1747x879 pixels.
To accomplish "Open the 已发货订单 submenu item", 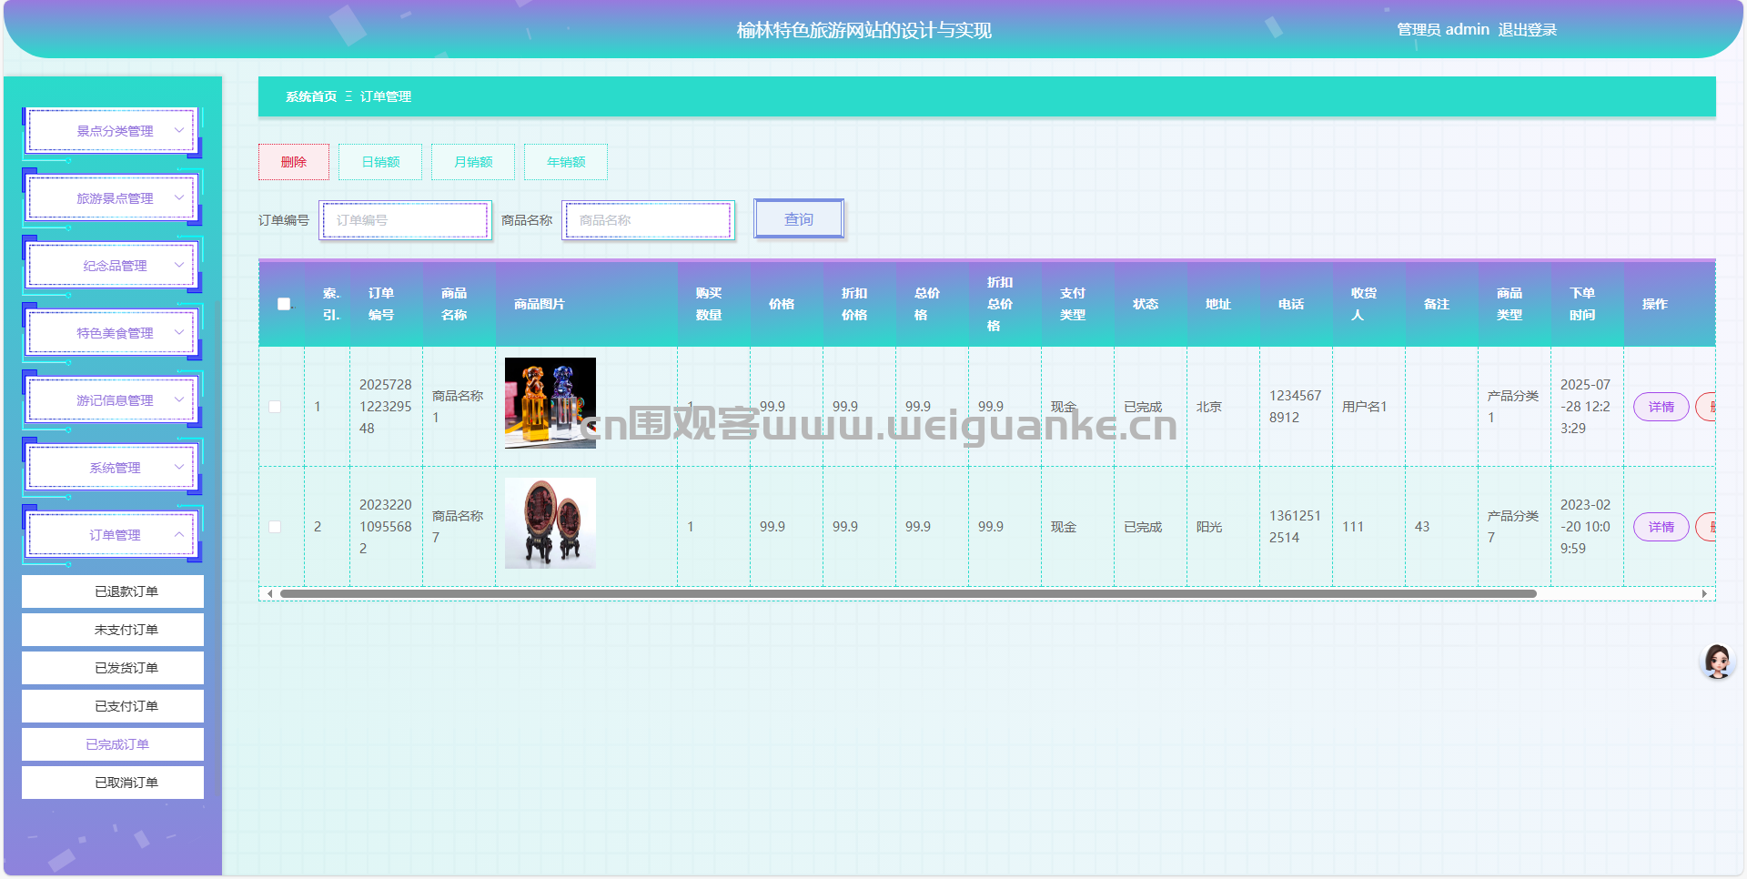I will pyautogui.click(x=113, y=668).
